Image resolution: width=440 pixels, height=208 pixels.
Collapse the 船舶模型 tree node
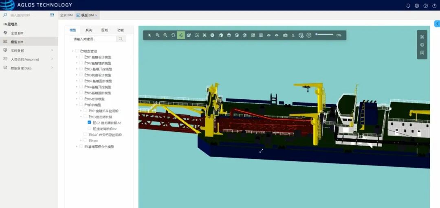pyautogui.click(x=77, y=105)
